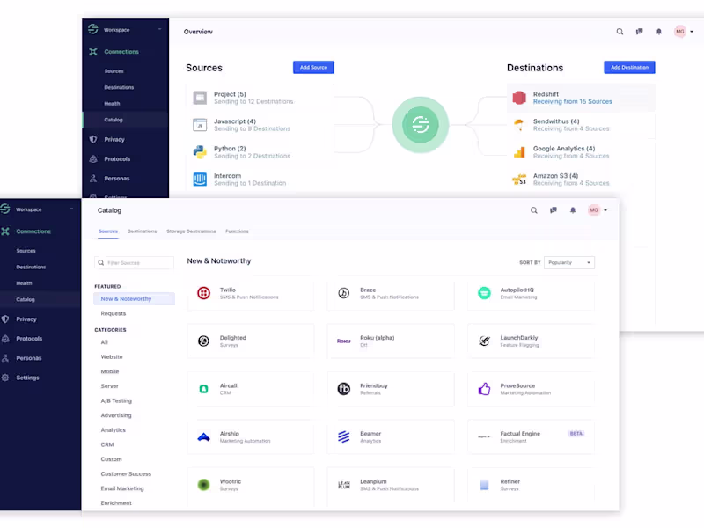704x528 pixels.
Task: Select the Wootric source icon
Action: (x=204, y=485)
